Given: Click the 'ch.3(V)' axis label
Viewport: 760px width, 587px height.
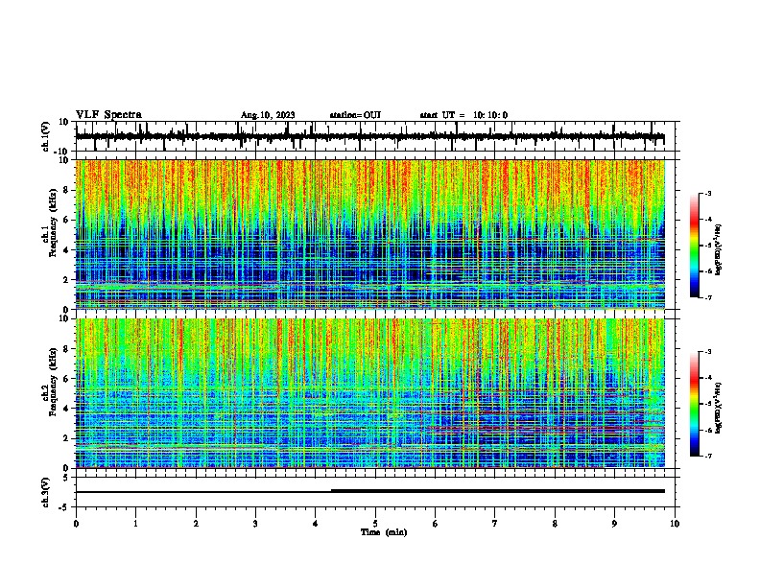Looking at the screenshot, I should (x=46, y=492).
